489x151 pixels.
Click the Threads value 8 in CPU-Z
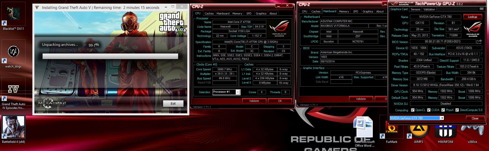tap(285, 92)
